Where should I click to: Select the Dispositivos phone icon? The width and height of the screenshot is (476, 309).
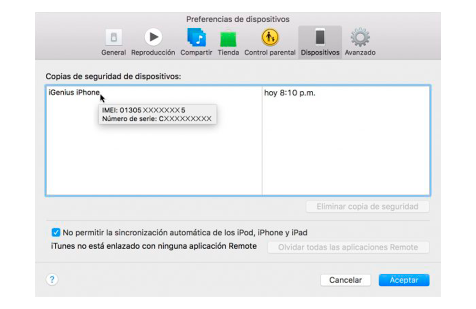tap(320, 37)
